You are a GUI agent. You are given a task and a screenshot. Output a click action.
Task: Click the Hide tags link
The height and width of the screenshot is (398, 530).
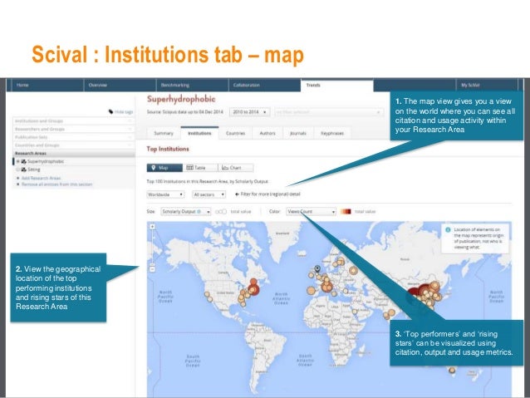click(124, 112)
